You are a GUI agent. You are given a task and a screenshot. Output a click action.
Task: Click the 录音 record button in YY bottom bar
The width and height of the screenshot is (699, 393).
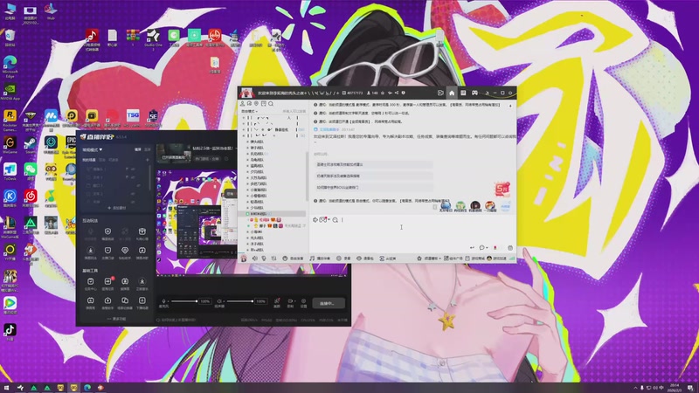click(343, 259)
